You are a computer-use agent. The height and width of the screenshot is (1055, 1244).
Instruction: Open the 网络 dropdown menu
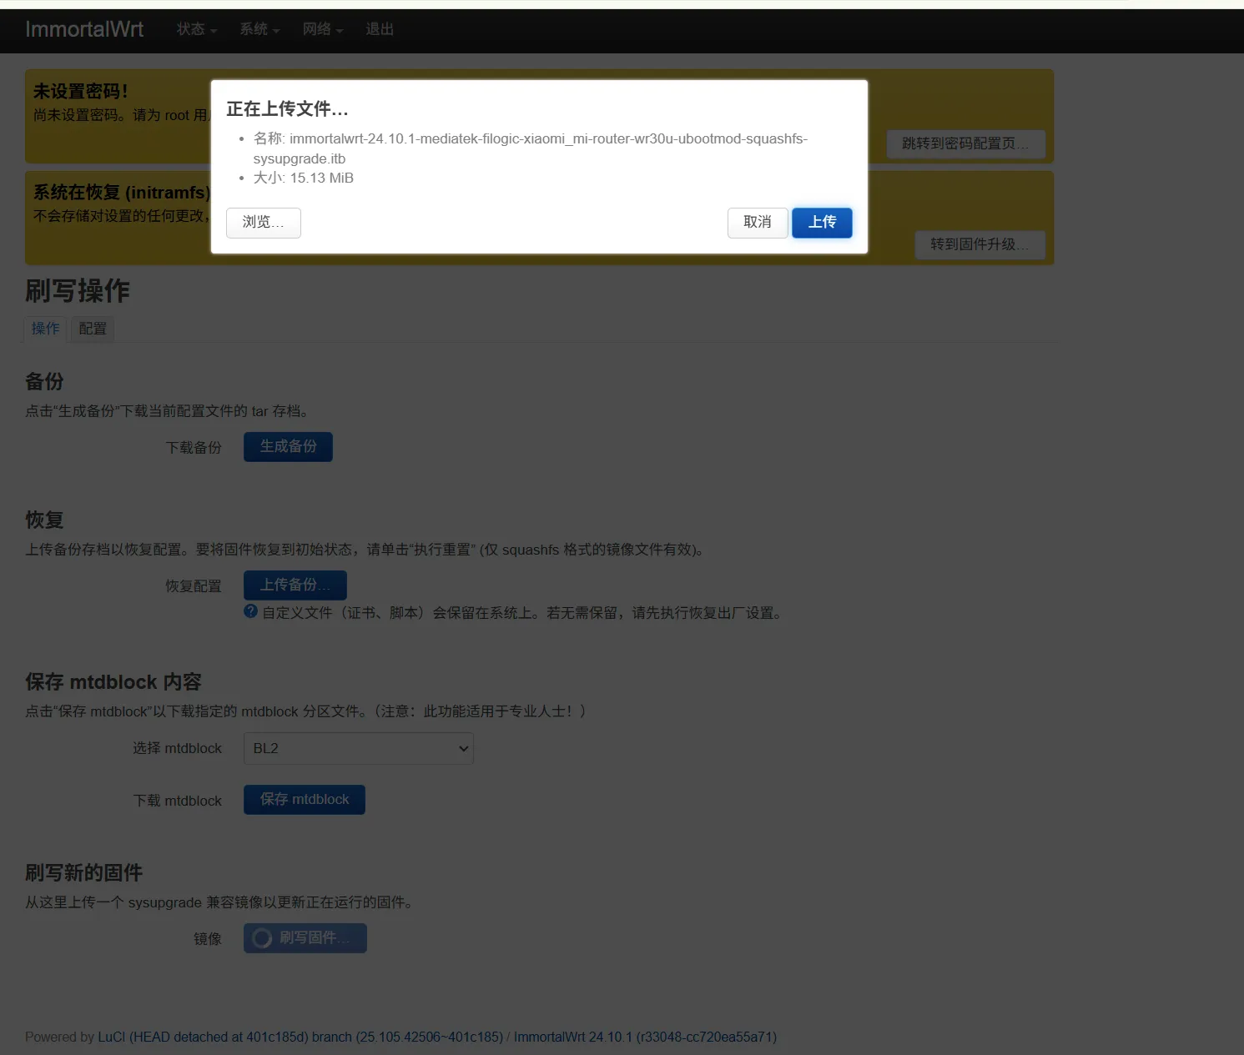(x=323, y=29)
